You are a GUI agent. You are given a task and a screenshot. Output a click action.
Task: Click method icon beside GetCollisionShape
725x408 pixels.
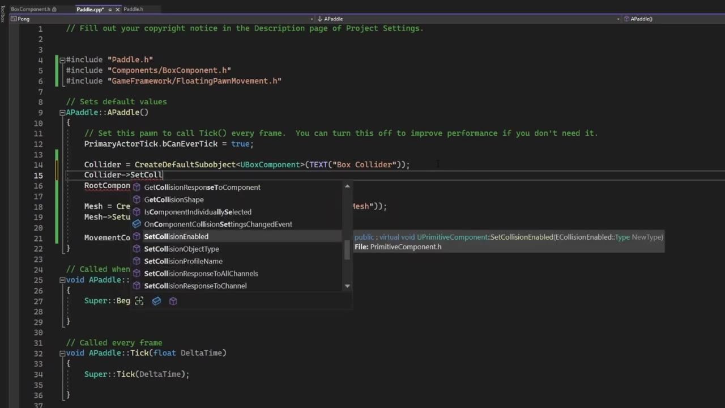137,199
